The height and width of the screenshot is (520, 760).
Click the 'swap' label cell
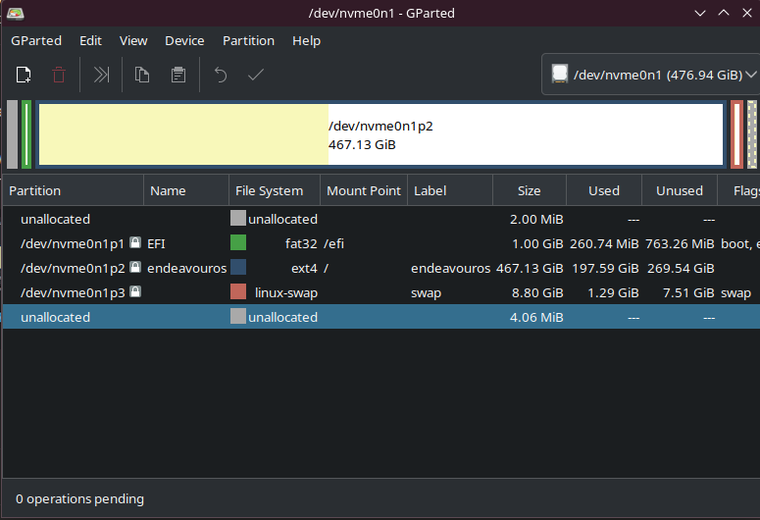tap(426, 293)
